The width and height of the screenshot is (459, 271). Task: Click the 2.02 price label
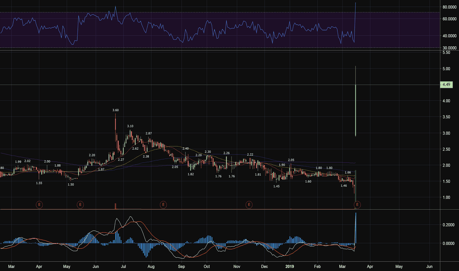click(27, 161)
